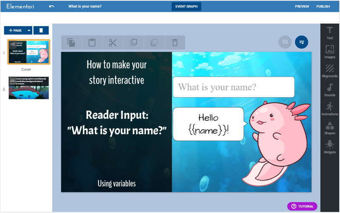Open the page audio playlist button
Screen dimensions: 340x213
pos(301,42)
